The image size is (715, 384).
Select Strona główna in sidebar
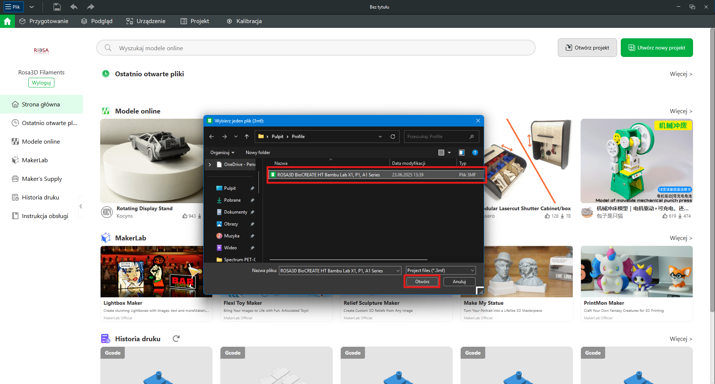(x=41, y=104)
